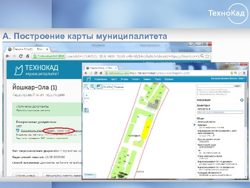This screenshot has width=250, height=188.
Task: Save the map with floppy disk icon
Action: click(86, 110)
